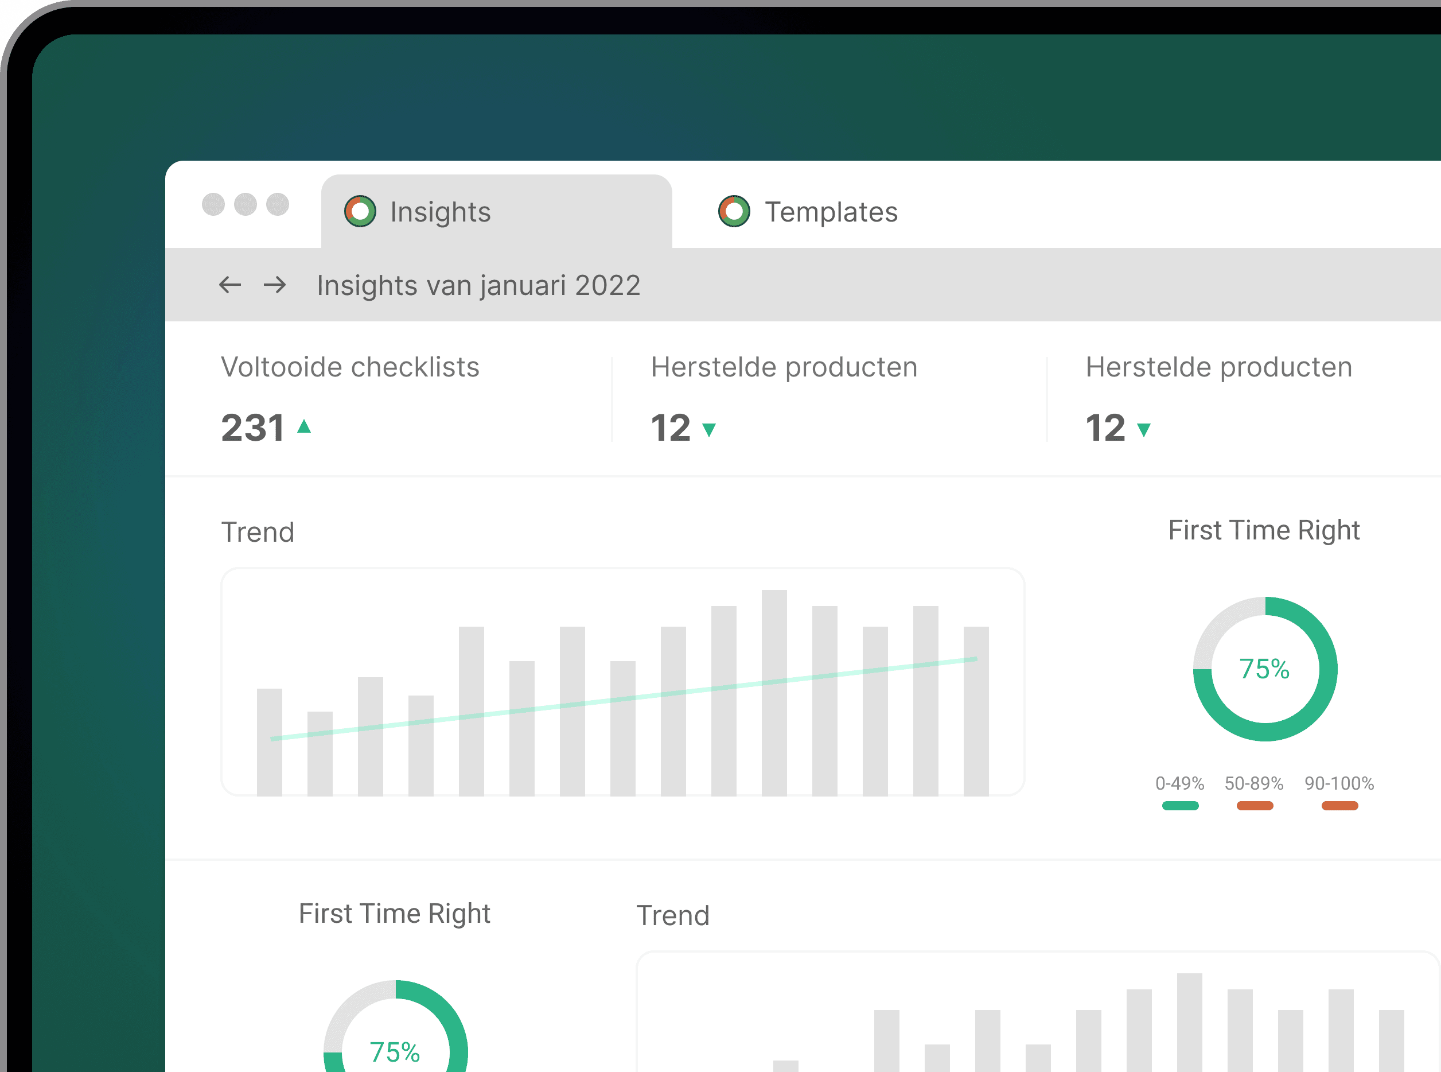The width and height of the screenshot is (1441, 1072).
Task: Click down triangle beside rightmost Herstelde producten
Action: point(1144,429)
